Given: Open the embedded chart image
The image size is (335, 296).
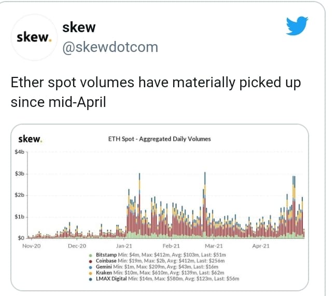Looking at the screenshot, I should point(160,207).
